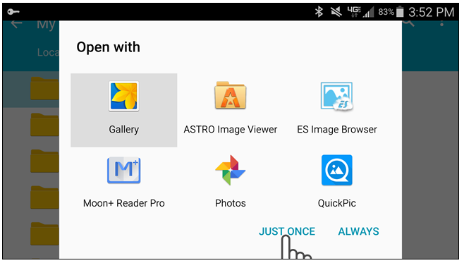
Task: Tap the ASTRO Image Viewer label
Action: coord(230,130)
